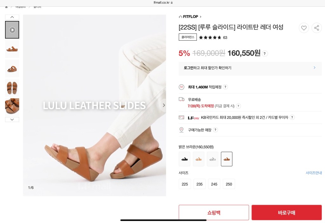
Task: Add to 쇼핑백
Action: click(214, 213)
